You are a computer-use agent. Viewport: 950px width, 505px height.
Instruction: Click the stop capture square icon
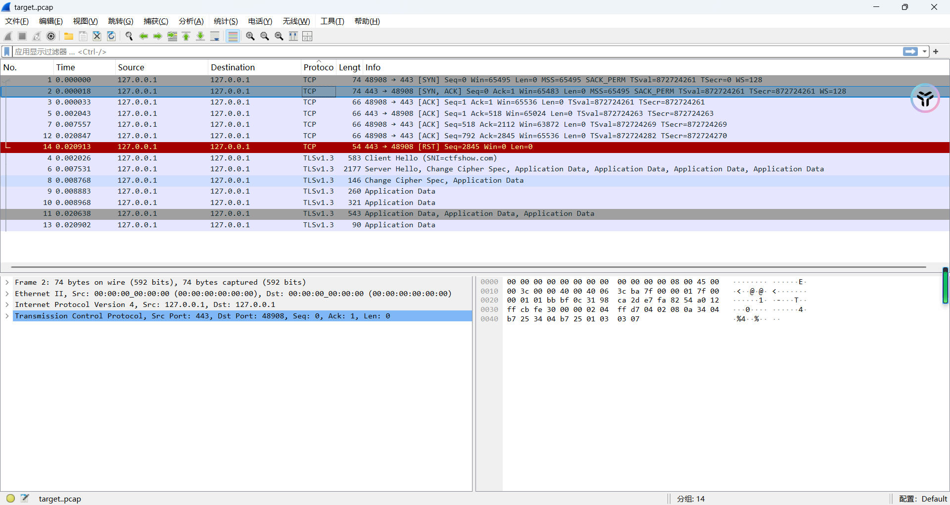click(x=22, y=36)
